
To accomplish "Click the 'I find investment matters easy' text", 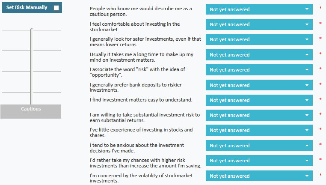I will pyautogui.click(x=141, y=100).
